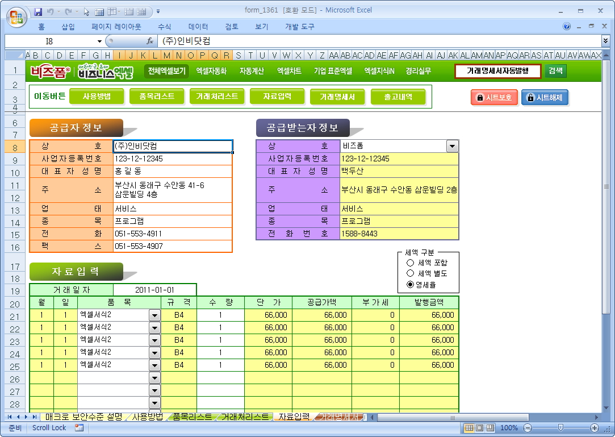Click the 거래일자 date cell 2011-01-01

point(154,290)
